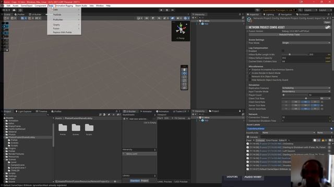
Task: Select the Hand view tool in scene overlay
Action: 184,70
